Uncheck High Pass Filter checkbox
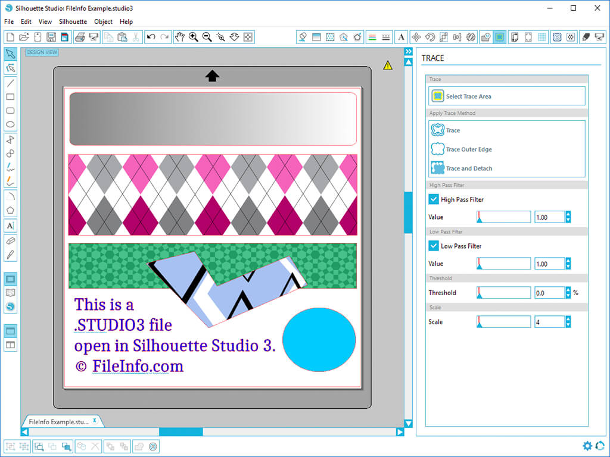The image size is (610, 457). tap(434, 199)
